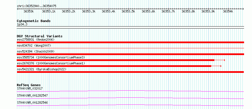Click the 36353k ruler tick label
This screenshot has height=109, width=252.
[x=29, y=11]
